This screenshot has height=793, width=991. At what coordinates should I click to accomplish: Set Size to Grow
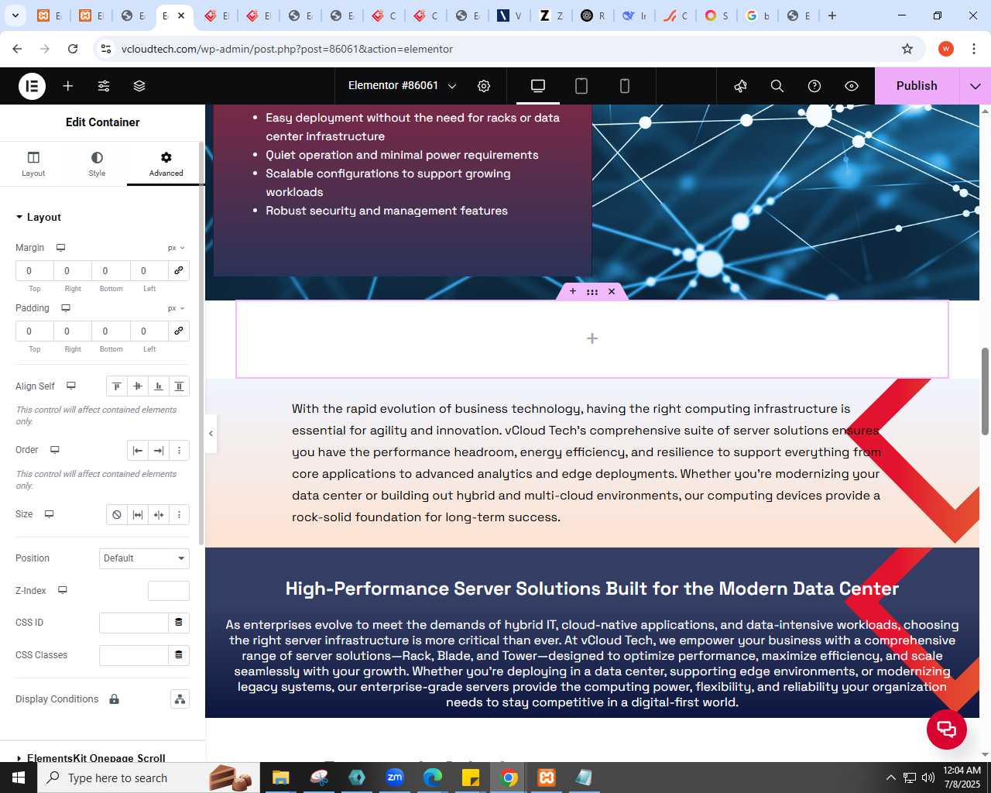[138, 514]
